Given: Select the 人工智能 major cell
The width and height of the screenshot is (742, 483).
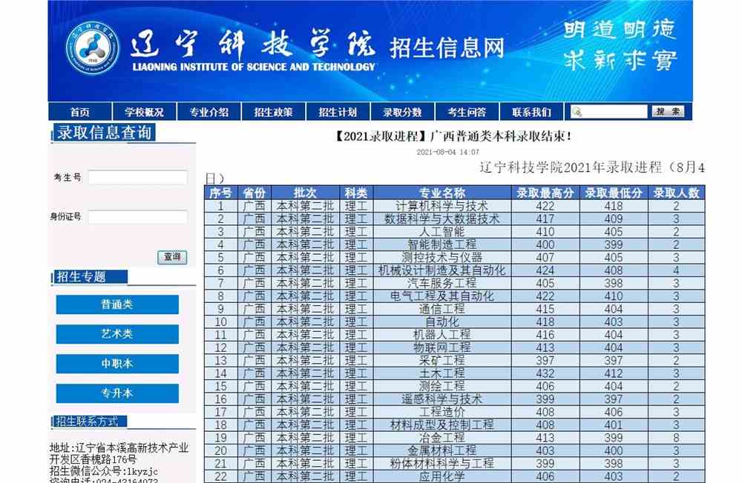Looking at the screenshot, I should click(x=442, y=232).
